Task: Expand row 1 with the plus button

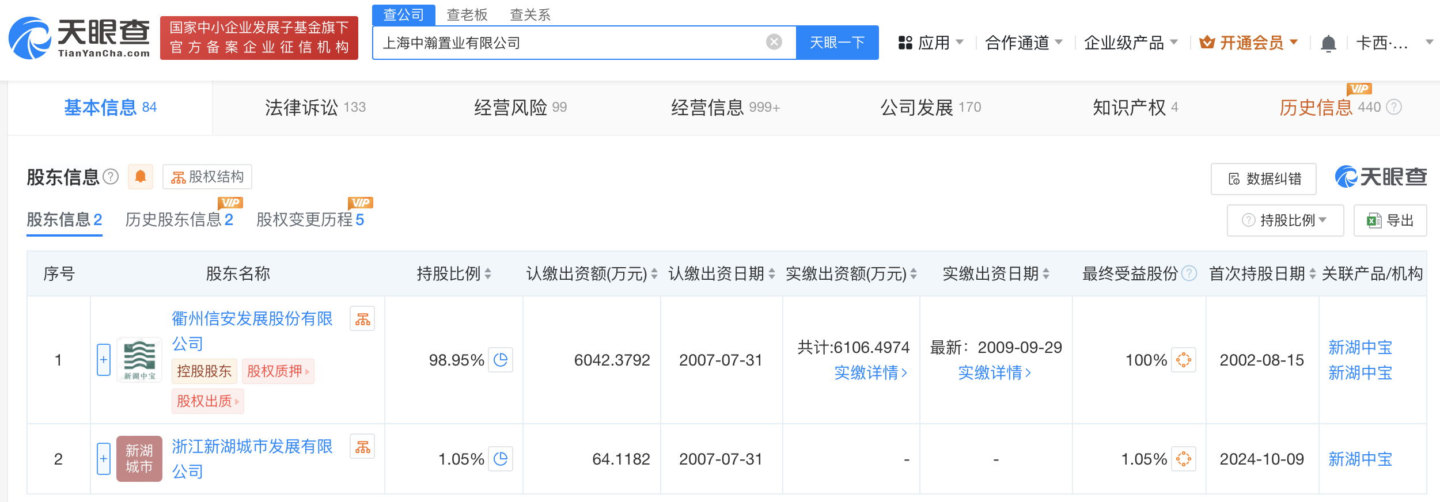Action: click(x=104, y=360)
